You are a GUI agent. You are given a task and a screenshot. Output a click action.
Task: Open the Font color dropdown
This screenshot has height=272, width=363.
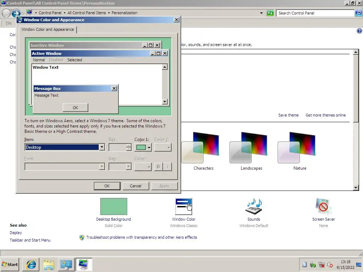point(143,166)
